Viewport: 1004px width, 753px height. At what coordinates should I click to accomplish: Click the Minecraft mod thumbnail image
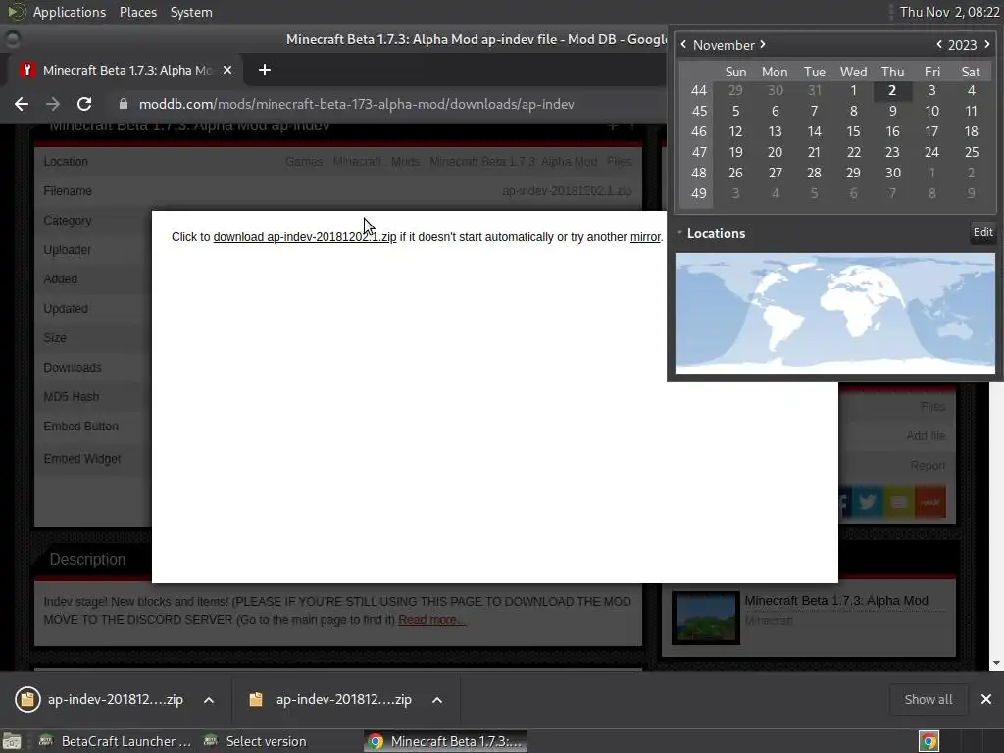[706, 618]
